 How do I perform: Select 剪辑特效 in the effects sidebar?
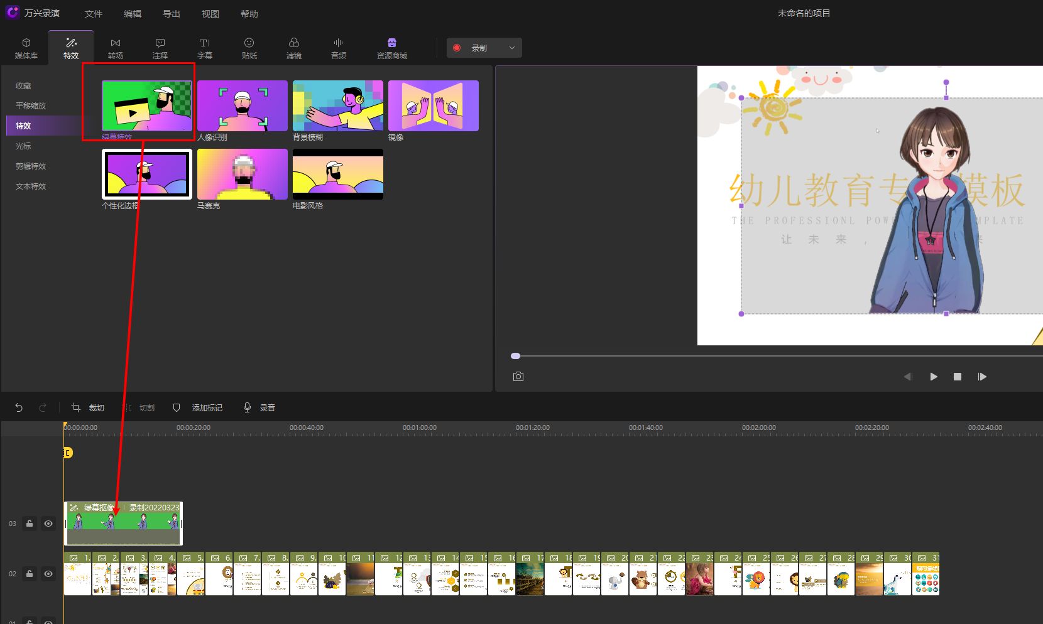click(31, 166)
